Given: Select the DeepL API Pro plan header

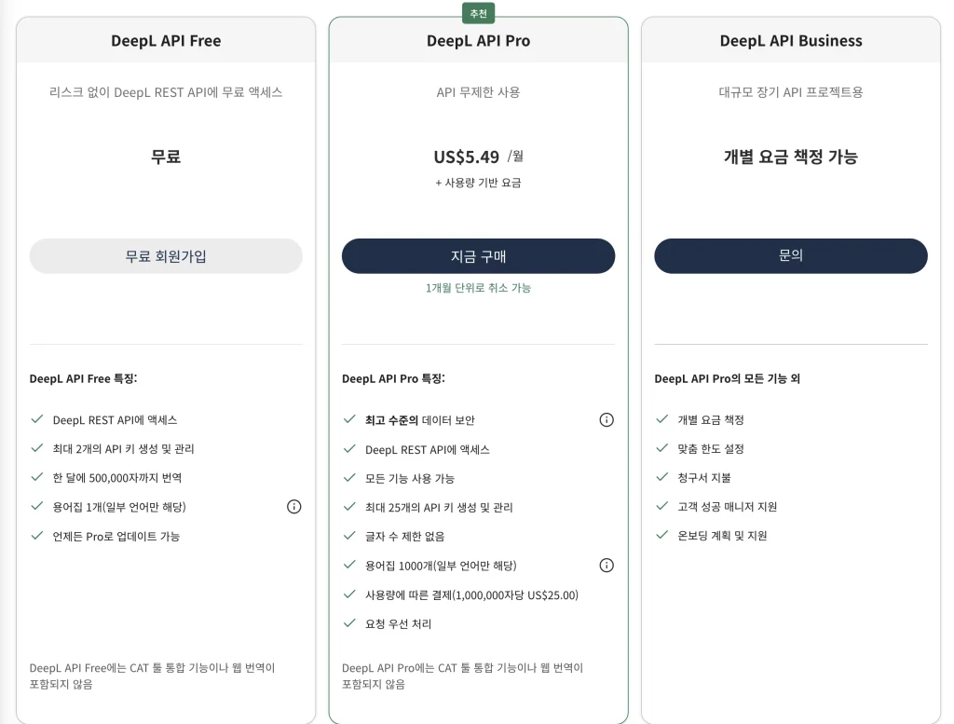Looking at the screenshot, I should [x=478, y=41].
